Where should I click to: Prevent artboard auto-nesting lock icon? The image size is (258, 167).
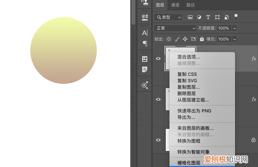[193, 39]
